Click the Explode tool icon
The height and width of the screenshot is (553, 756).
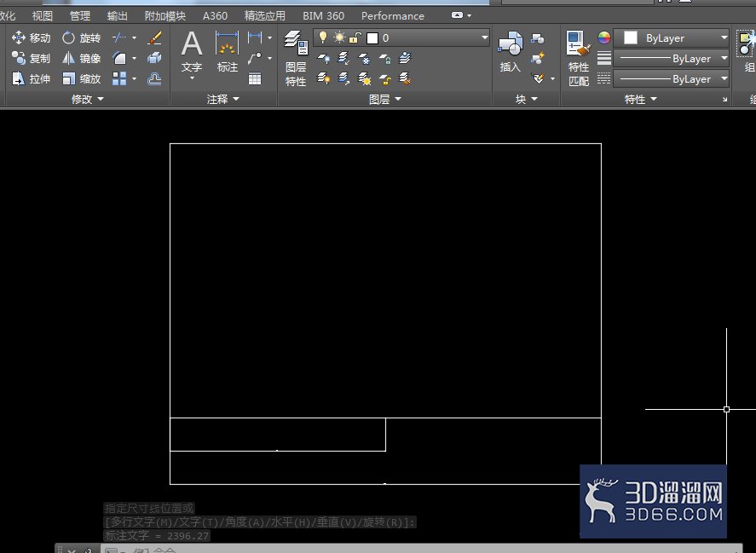(x=154, y=58)
